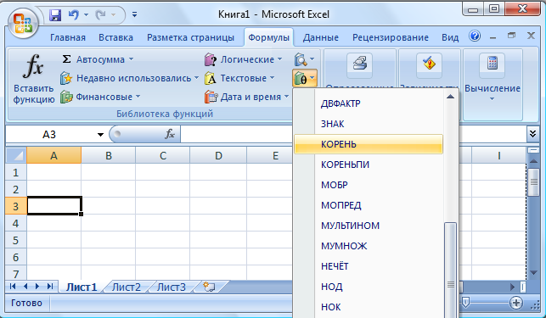Expand the formula bar chevron
The height and width of the screenshot is (318, 546).
[x=532, y=134]
